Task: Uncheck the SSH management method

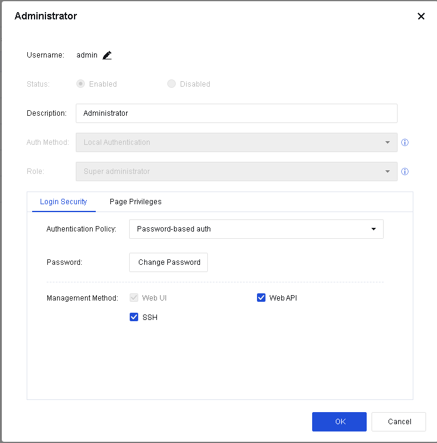Action: click(134, 317)
